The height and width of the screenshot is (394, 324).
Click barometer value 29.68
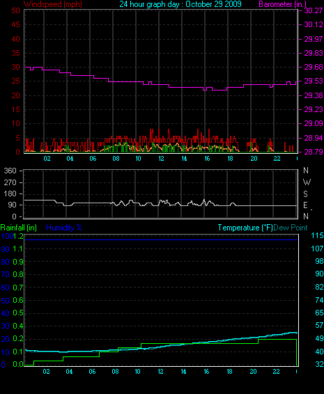(x=314, y=67)
